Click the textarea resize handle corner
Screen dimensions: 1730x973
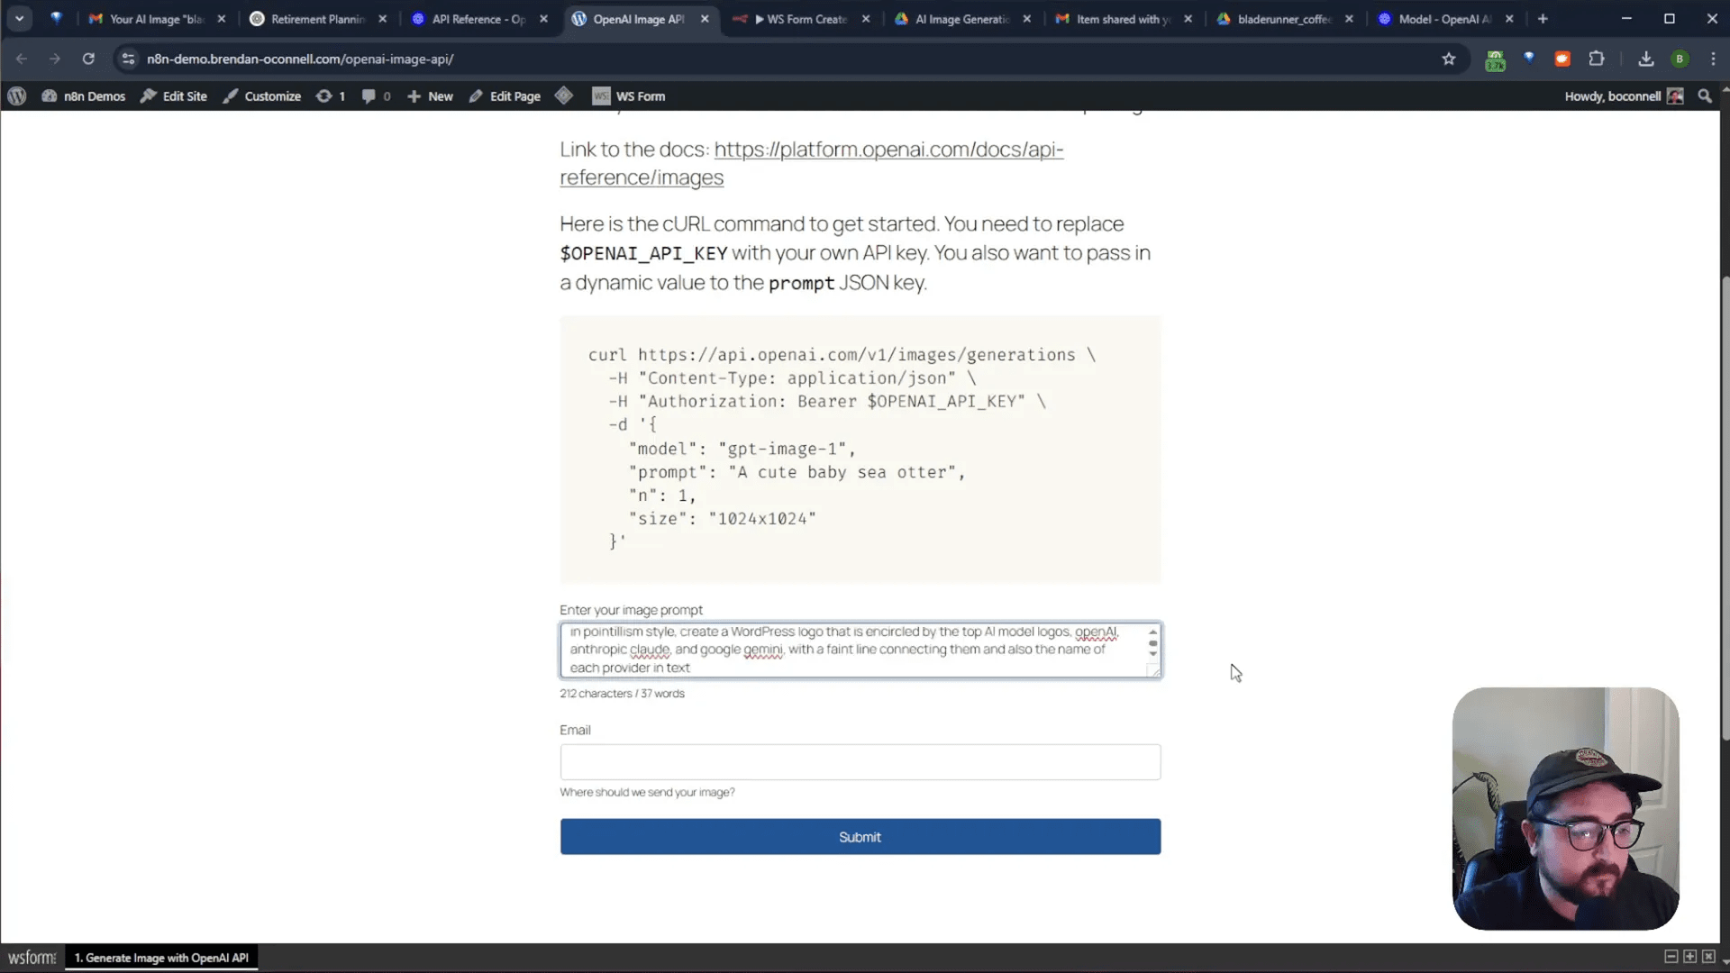tap(1154, 670)
